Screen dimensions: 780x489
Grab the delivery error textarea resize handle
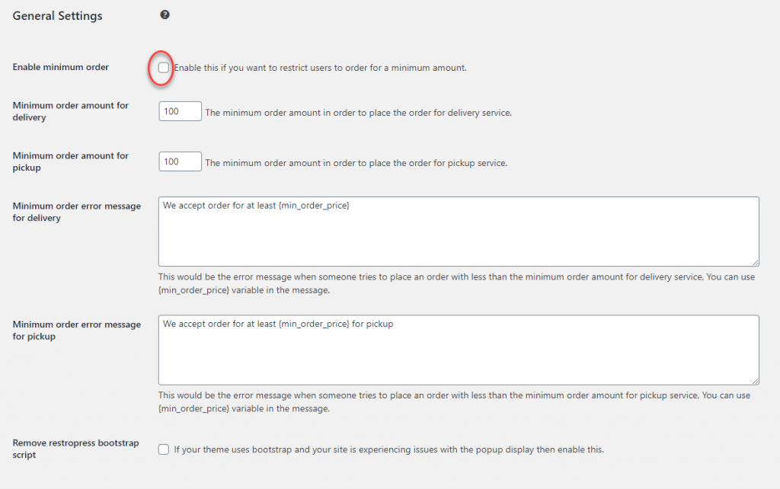pos(755,262)
